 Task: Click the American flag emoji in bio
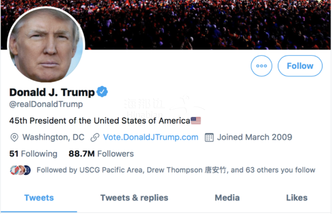(x=196, y=121)
